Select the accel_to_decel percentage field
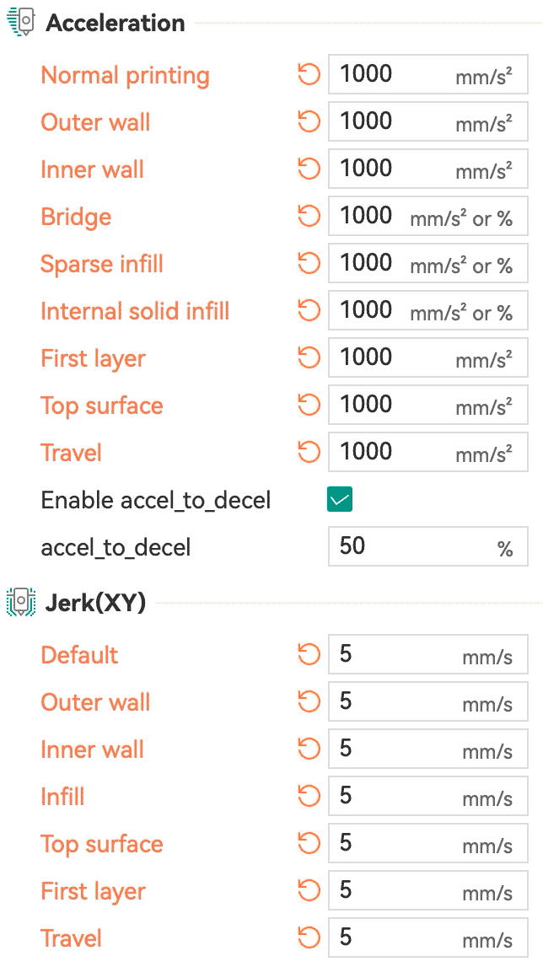This screenshot has height=967, width=543. [427, 546]
